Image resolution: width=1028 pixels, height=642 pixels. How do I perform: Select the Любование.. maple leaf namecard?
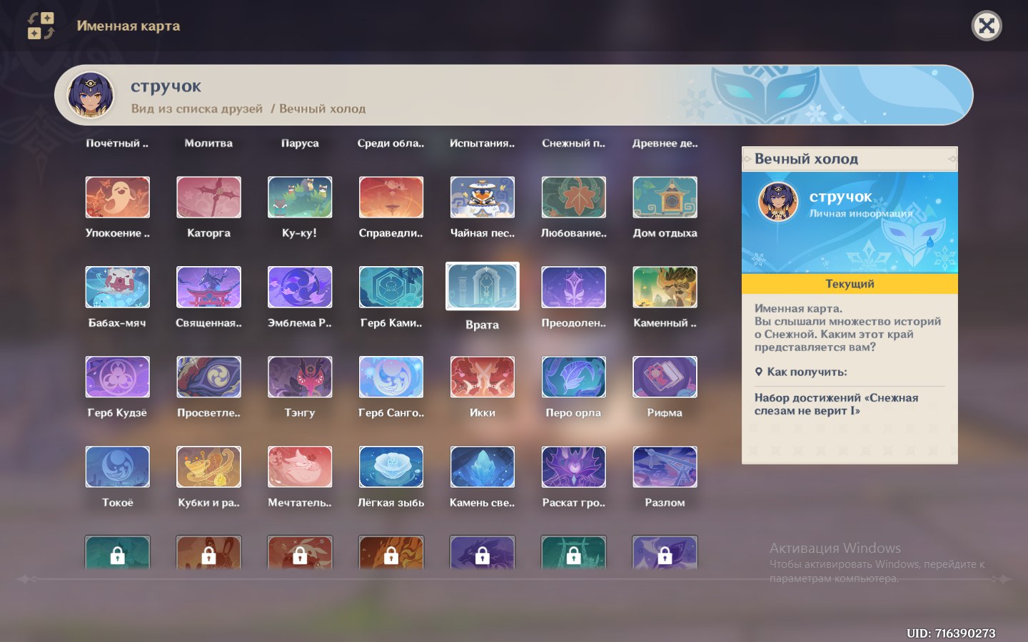point(574,198)
